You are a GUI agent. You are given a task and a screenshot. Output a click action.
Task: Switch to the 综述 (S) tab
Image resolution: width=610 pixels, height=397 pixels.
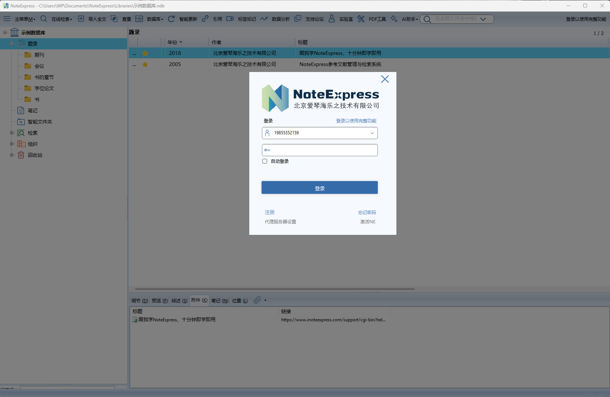[179, 301]
